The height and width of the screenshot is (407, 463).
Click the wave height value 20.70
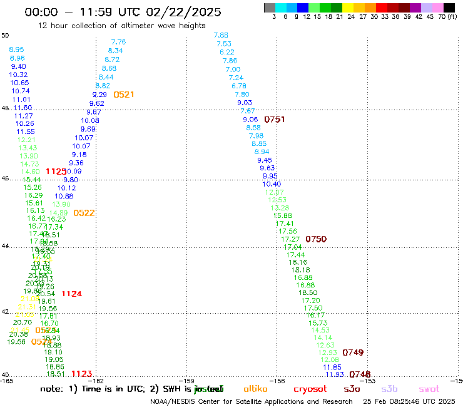click(x=23, y=322)
